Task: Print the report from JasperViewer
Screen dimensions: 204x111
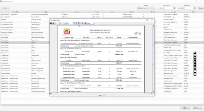Action: click(x=53, y=23)
